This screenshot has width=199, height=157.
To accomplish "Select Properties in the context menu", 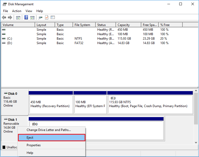I will [51, 145].
